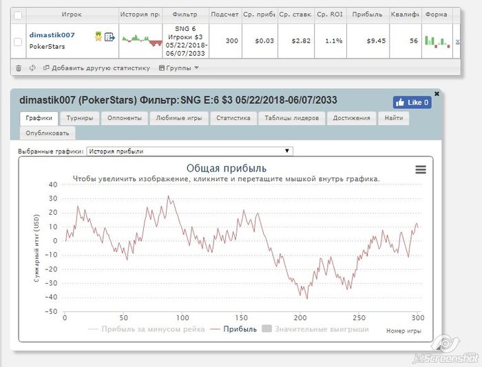
Task: Open the Опубликовать tab
Action: click(x=48, y=134)
